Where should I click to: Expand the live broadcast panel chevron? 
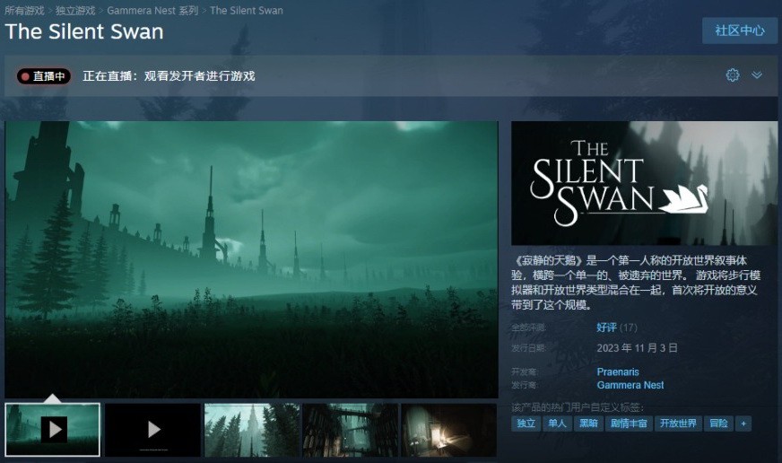(757, 75)
